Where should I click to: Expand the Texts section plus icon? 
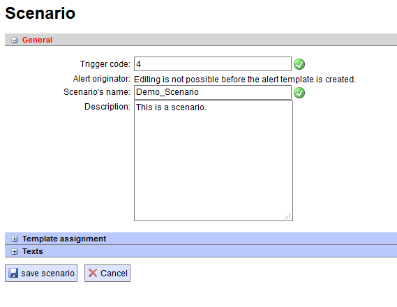click(14, 252)
